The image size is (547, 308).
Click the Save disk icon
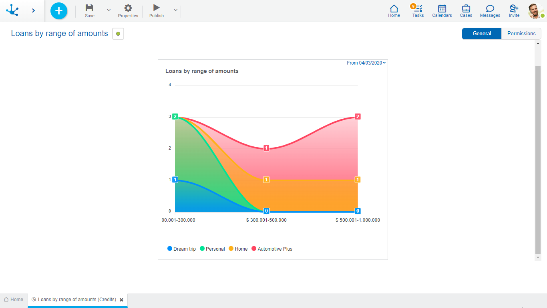tap(90, 8)
